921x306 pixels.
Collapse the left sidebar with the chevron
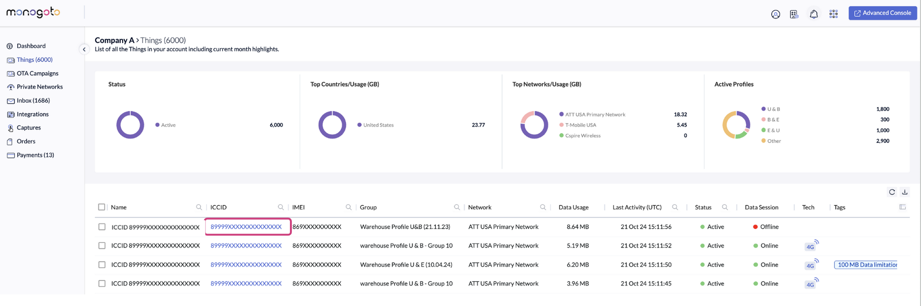(84, 49)
